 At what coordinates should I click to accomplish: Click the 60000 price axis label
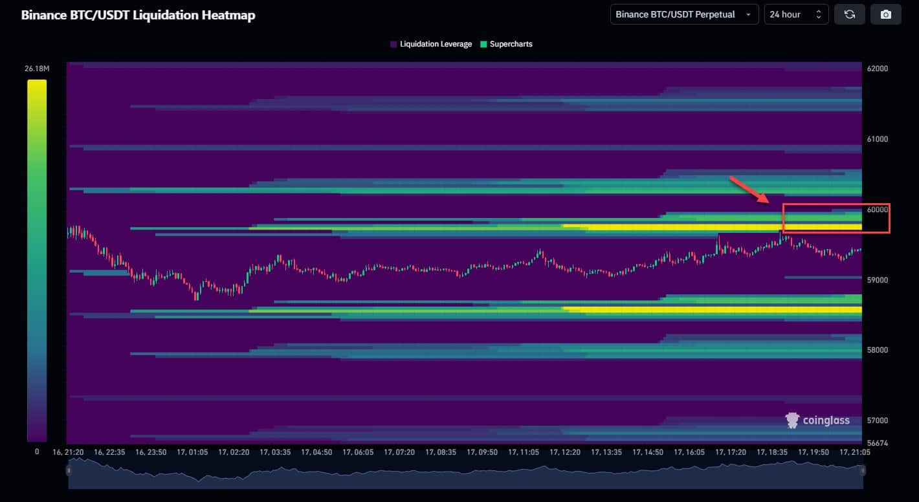click(878, 210)
